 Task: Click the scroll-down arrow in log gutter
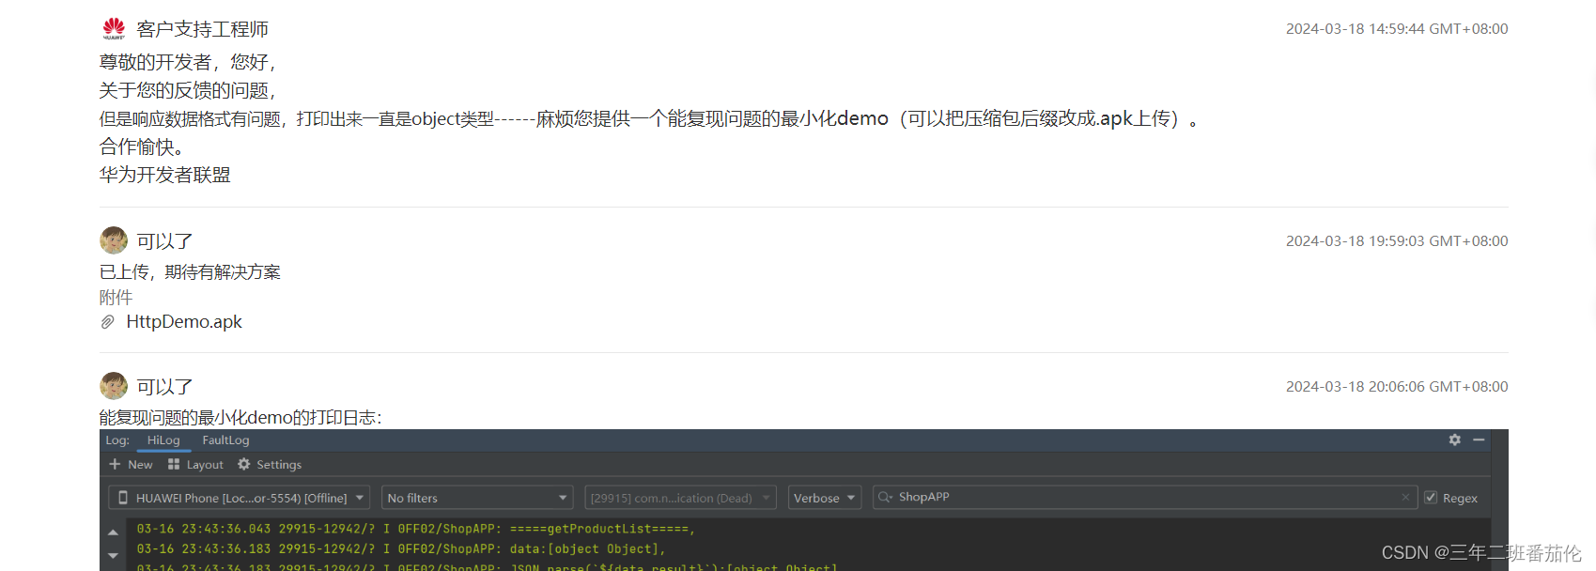point(114,555)
